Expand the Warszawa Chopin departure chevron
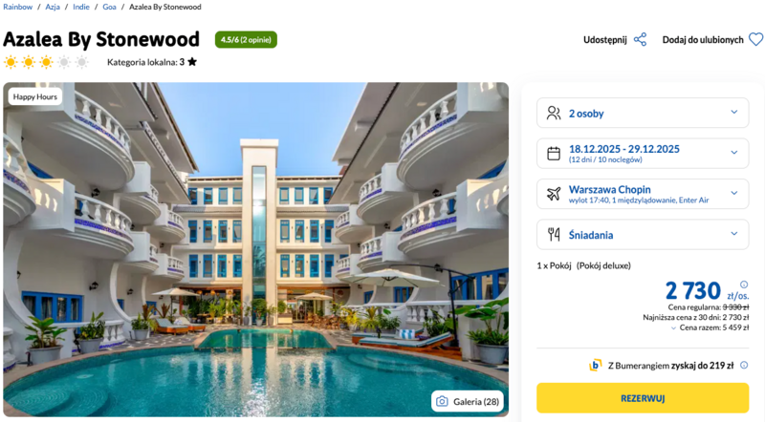This screenshot has height=422, width=765. click(733, 194)
